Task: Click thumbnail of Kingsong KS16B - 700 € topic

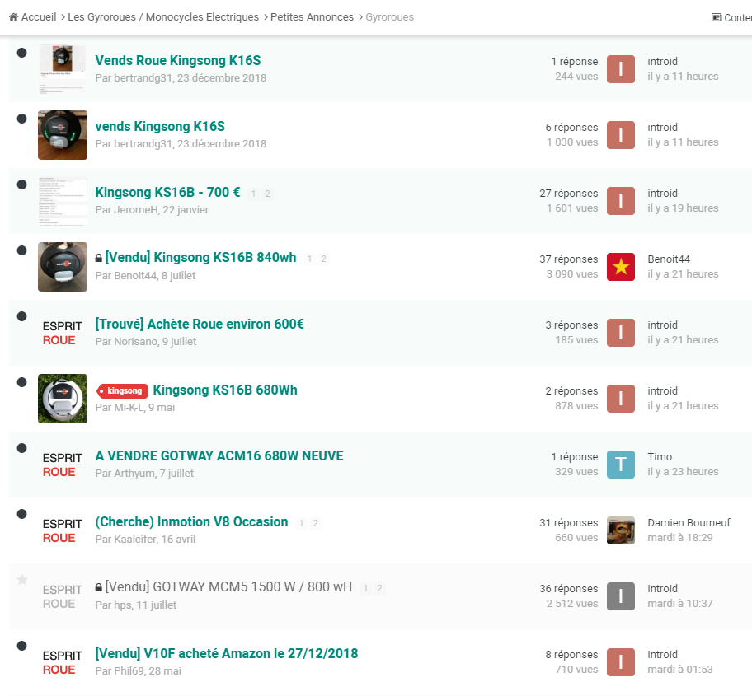Action: [x=63, y=201]
